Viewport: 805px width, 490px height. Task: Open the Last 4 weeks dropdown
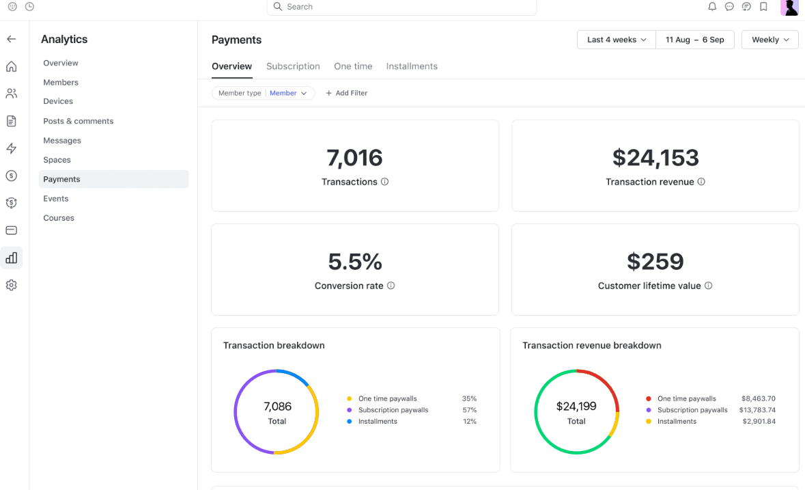coord(616,40)
